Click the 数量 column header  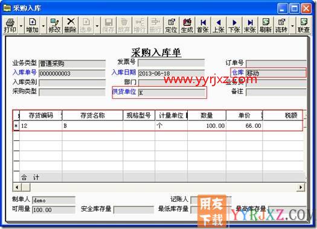207,116
